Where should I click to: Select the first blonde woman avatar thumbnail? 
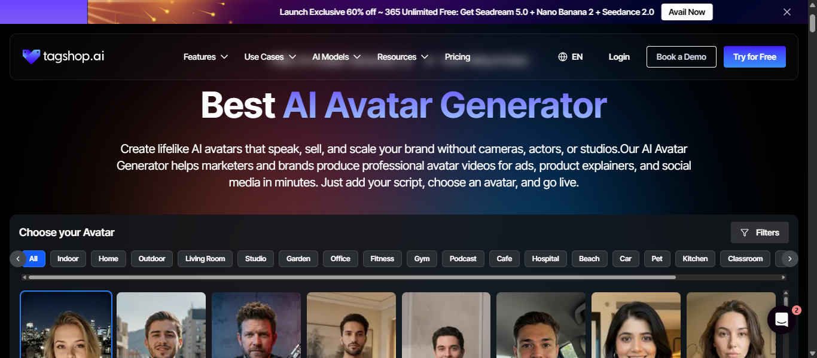point(66,325)
